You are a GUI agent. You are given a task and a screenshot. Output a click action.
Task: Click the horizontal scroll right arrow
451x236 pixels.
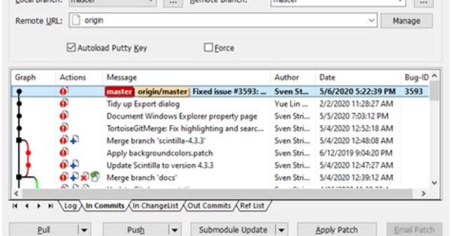[x=423, y=194]
